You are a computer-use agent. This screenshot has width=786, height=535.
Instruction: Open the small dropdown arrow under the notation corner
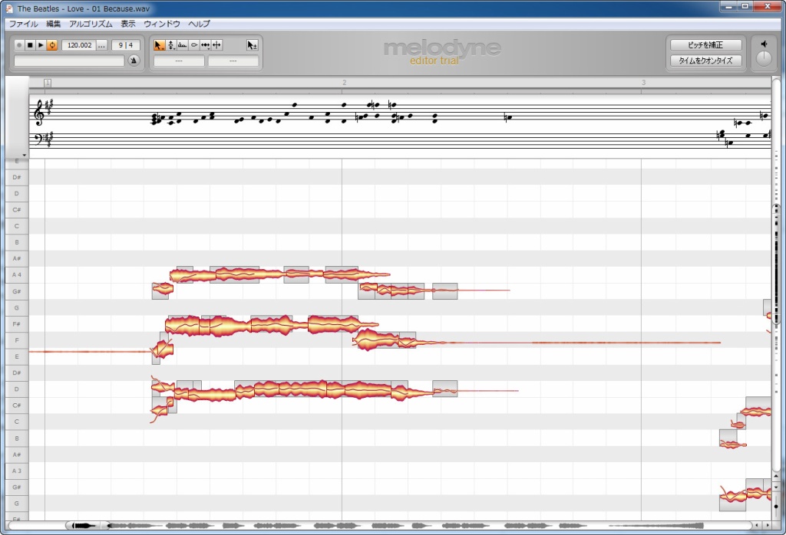(24, 155)
